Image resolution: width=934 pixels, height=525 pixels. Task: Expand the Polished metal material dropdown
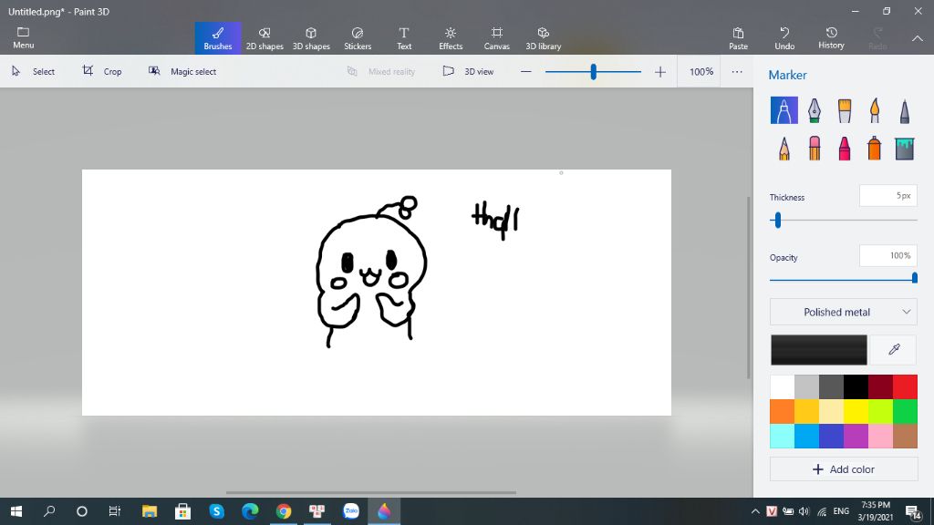[x=844, y=312]
